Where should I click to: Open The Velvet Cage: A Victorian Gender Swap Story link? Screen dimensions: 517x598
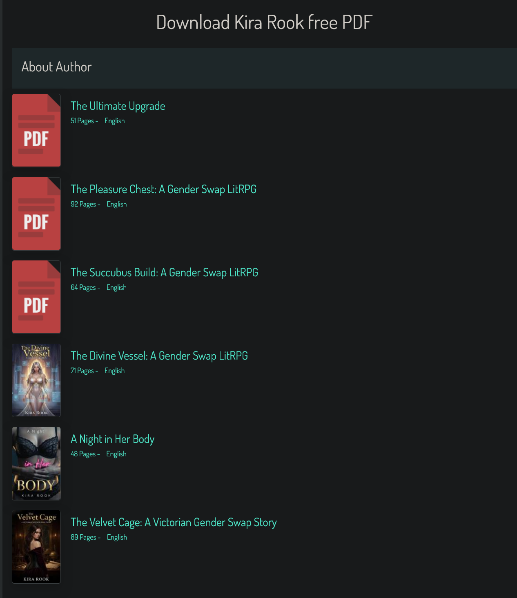(x=174, y=522)
